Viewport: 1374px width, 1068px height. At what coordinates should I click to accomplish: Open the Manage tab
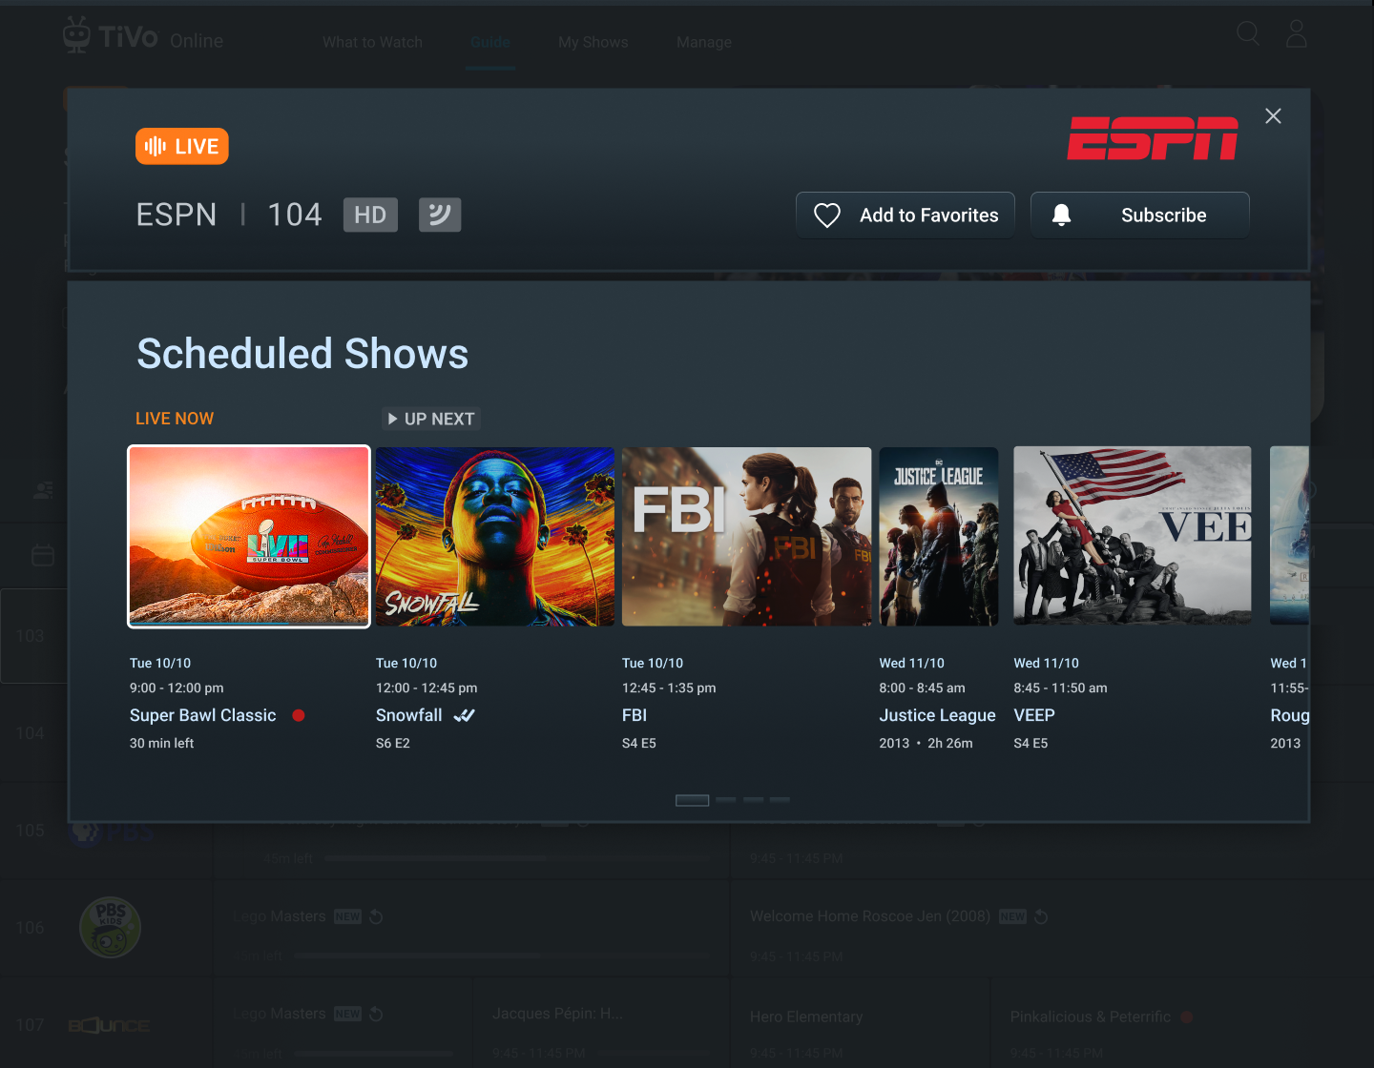click(x=704, y=42)
